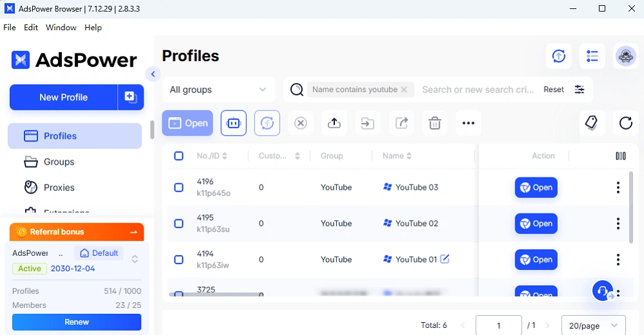The height and width of the screenshot is (335, 644).
Task: Open the advanced filter sliders icon
Action: pos(580,89)
